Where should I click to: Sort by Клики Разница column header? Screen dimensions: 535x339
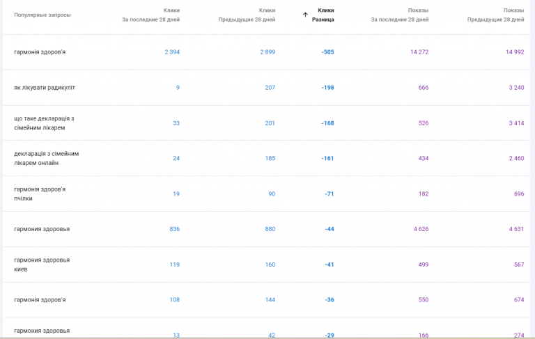click(323, 15)
